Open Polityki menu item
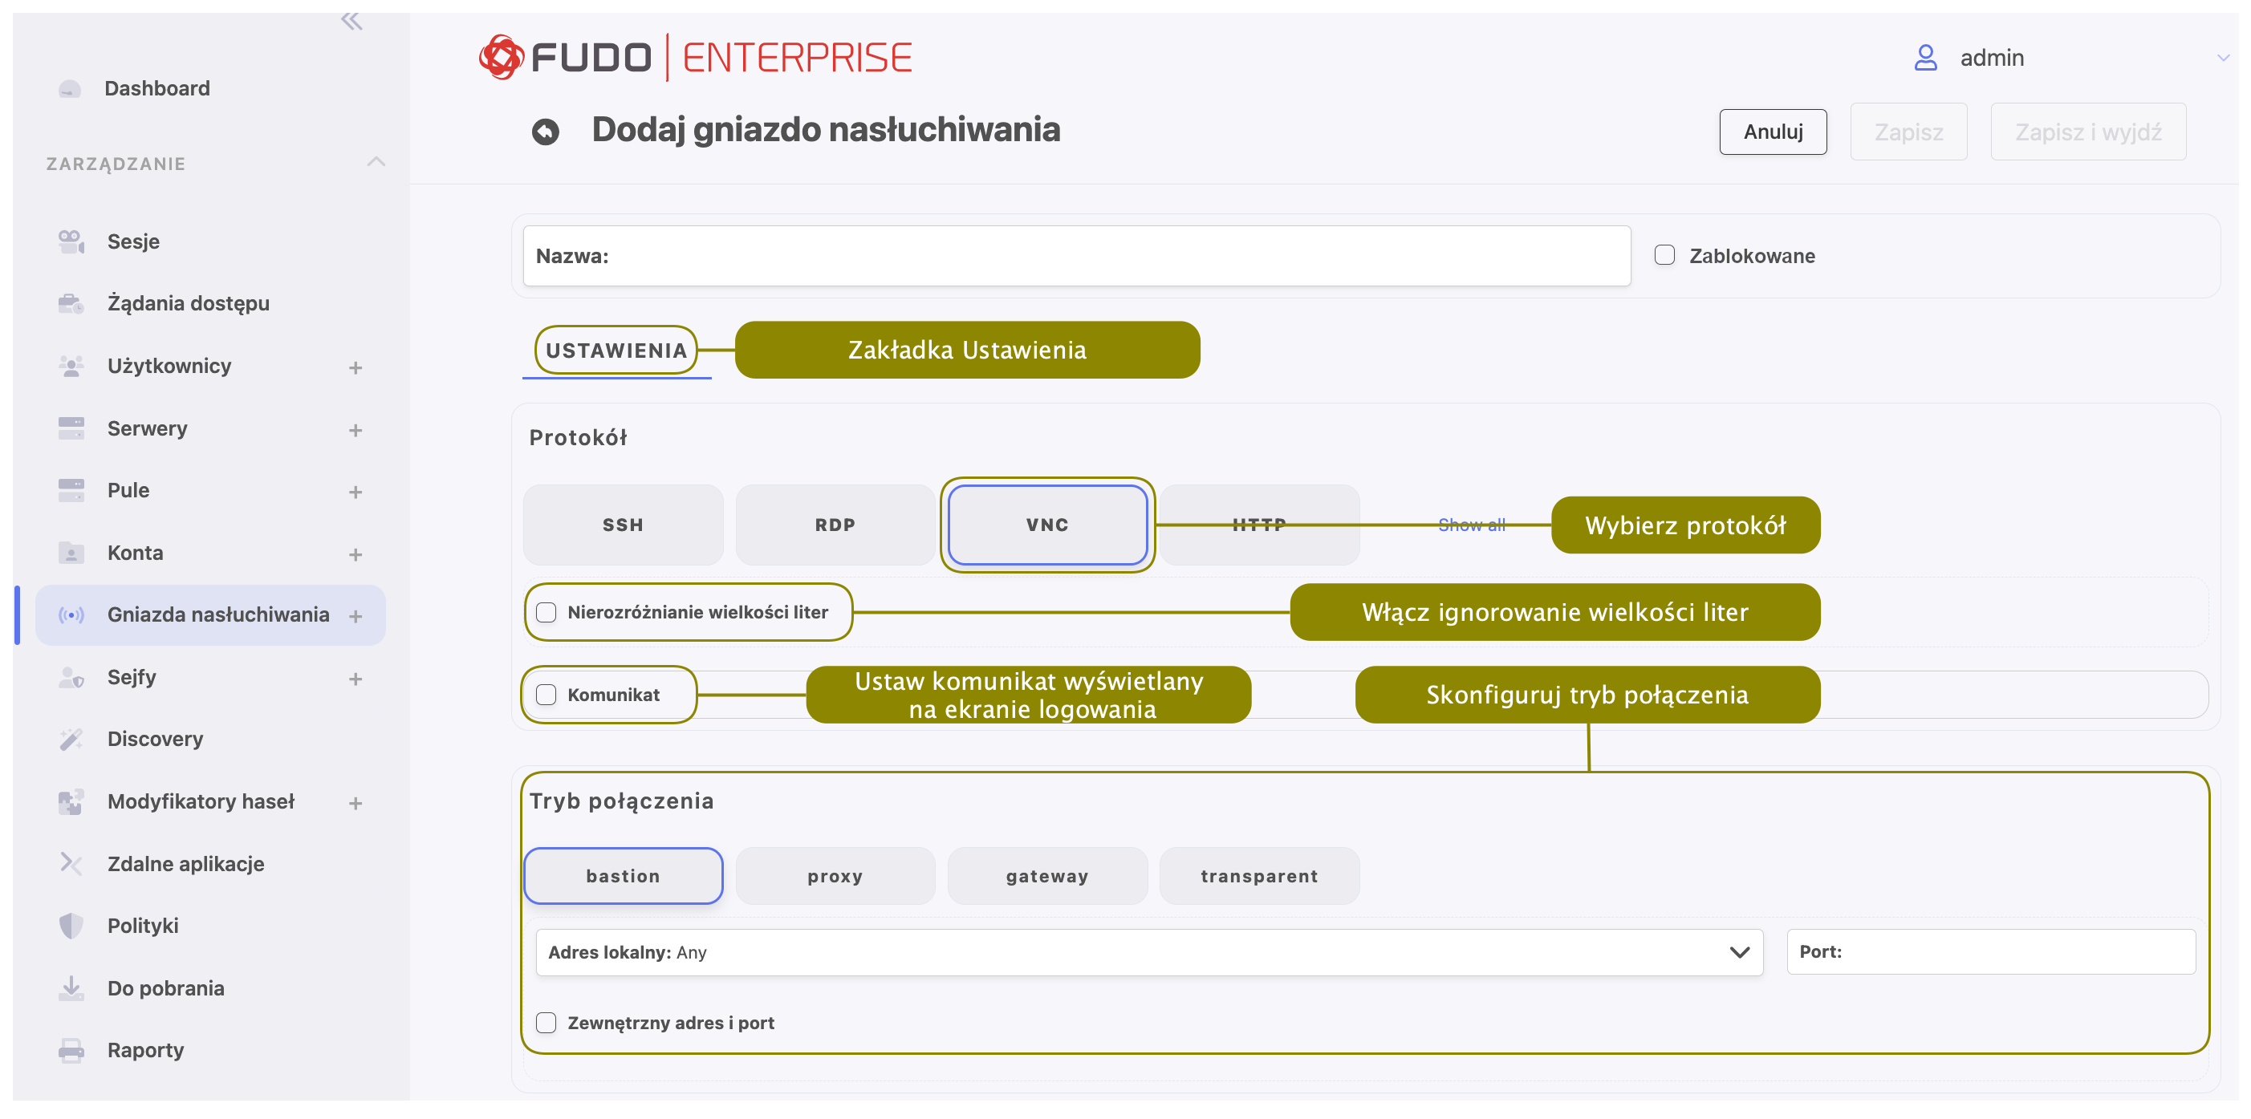This screenshot has width=2251, height=1119. [142, 926]
